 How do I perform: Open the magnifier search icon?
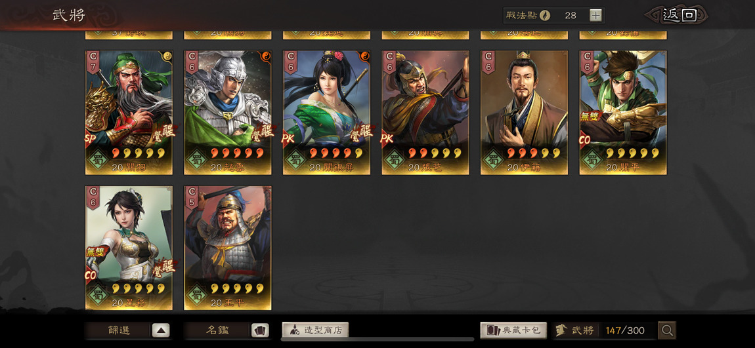coord(667,330)
